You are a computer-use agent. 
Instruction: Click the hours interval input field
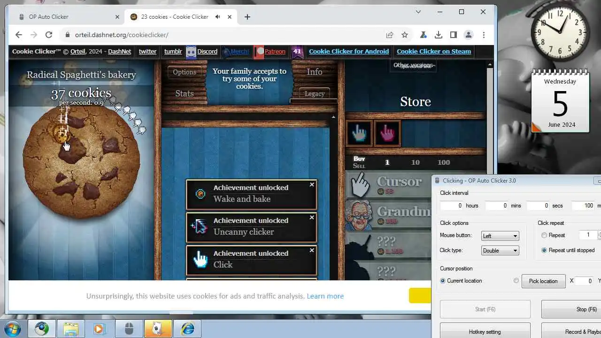452,206
